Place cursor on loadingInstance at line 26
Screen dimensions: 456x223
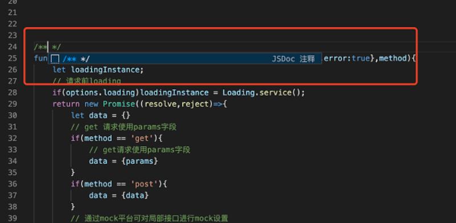point(105,70)
